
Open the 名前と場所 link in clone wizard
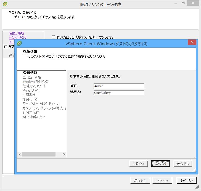[x=16, y=33]
